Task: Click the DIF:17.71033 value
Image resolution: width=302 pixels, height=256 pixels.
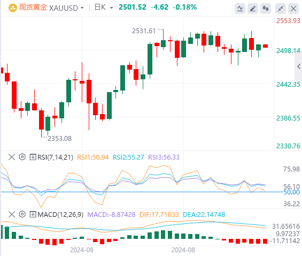Action: click(159, 215)
